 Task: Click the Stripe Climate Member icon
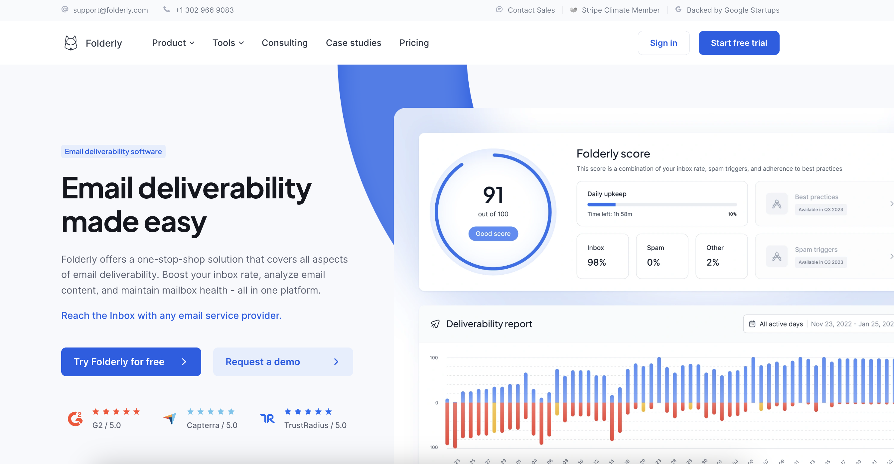(572, 10)
